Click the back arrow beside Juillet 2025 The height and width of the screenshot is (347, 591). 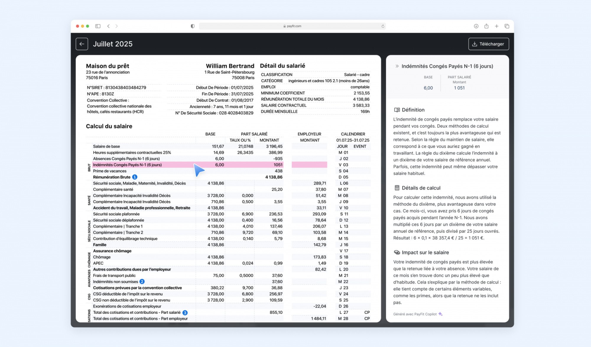82,44
